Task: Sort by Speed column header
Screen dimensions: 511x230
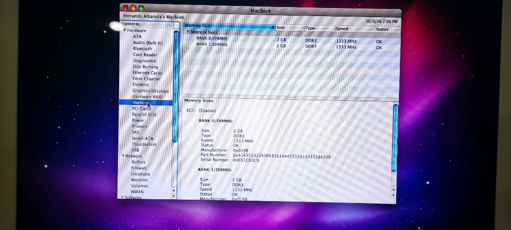Action: pyautogui.click(x=355, y=28)
